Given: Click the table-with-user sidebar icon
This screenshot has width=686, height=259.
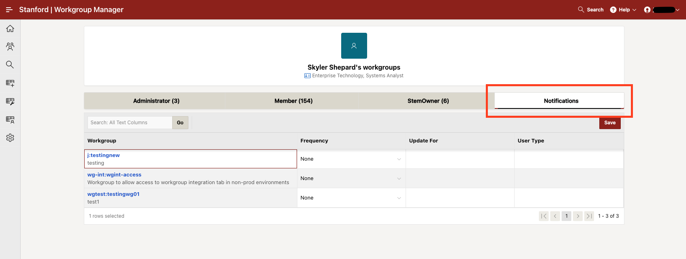Looking at the screenshot, I should tap(10, 119).
